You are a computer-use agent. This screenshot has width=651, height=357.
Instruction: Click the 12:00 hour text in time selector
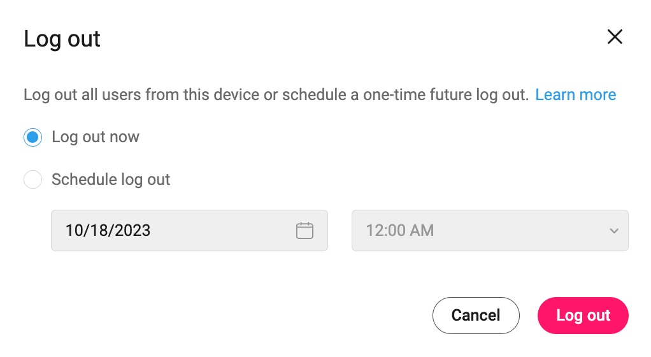point(385,231)
